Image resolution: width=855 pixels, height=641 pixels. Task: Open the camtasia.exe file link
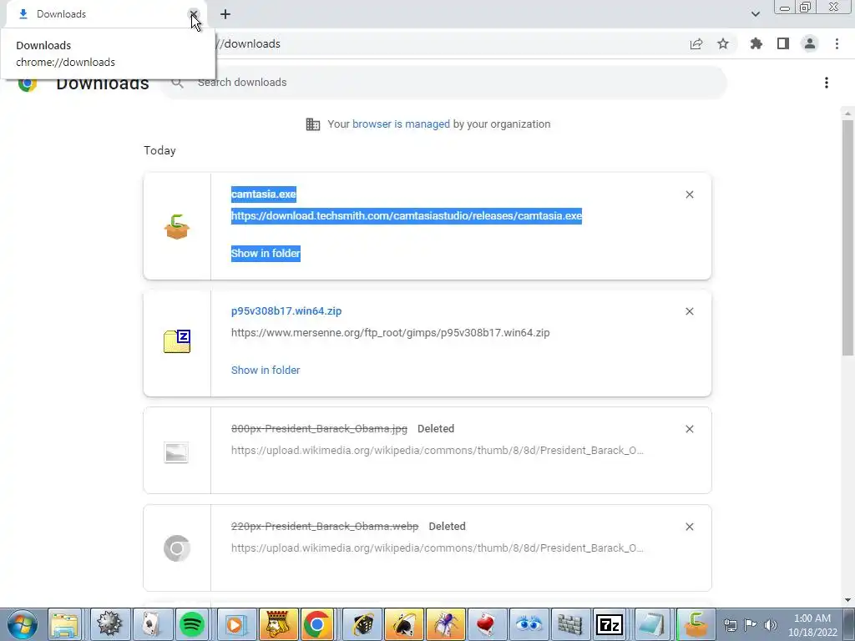coord(263,194)
